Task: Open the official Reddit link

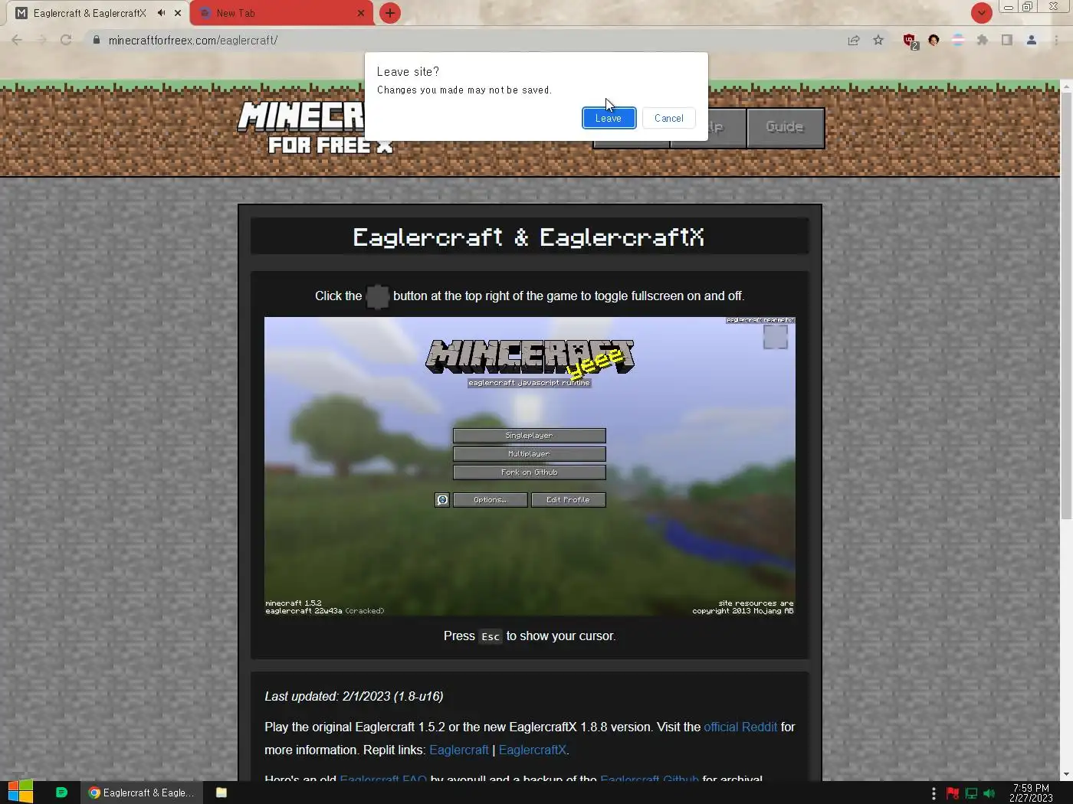Action: tap(740, 727)
